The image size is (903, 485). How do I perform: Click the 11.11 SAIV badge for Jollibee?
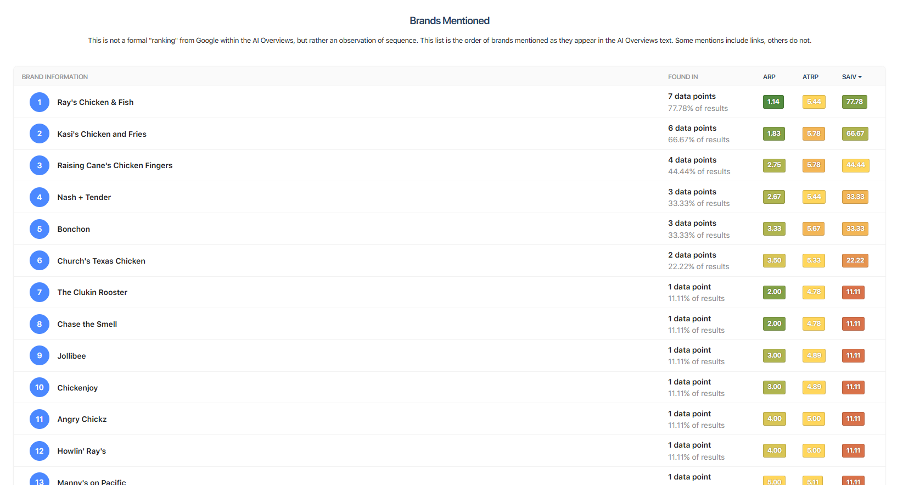pos(853,355)
